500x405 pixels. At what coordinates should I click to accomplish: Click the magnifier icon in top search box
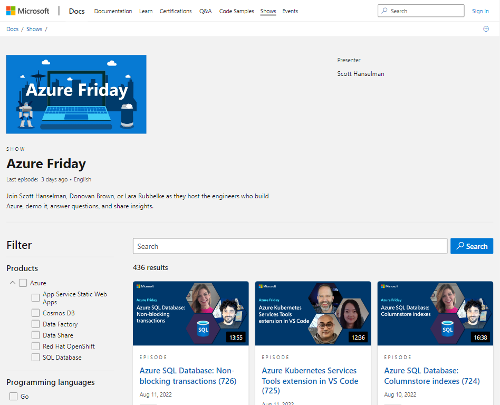[x=384, y=11]
